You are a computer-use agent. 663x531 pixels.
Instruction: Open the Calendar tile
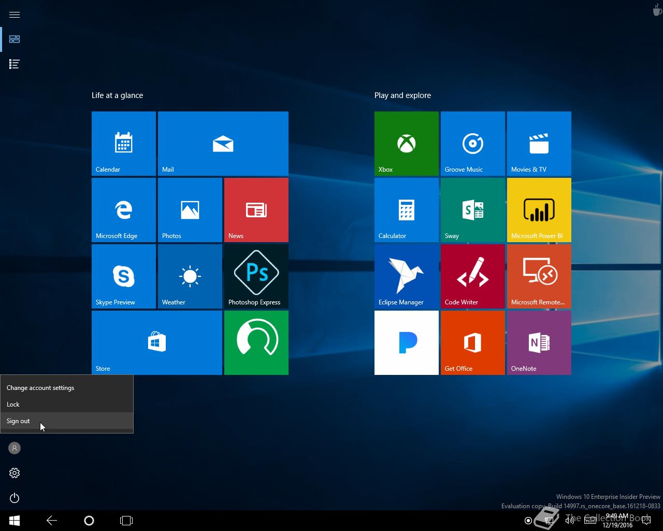coord(124,144)
